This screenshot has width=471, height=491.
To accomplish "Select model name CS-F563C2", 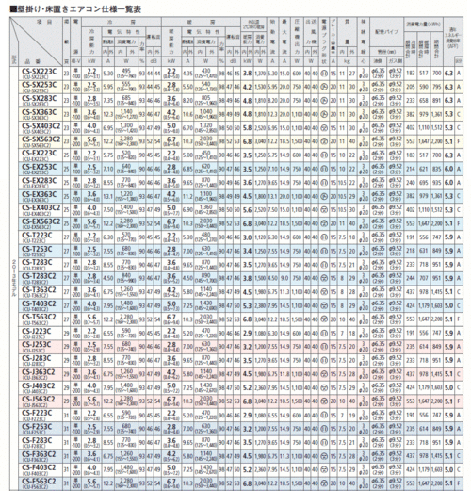I will [x=39, y=481].
